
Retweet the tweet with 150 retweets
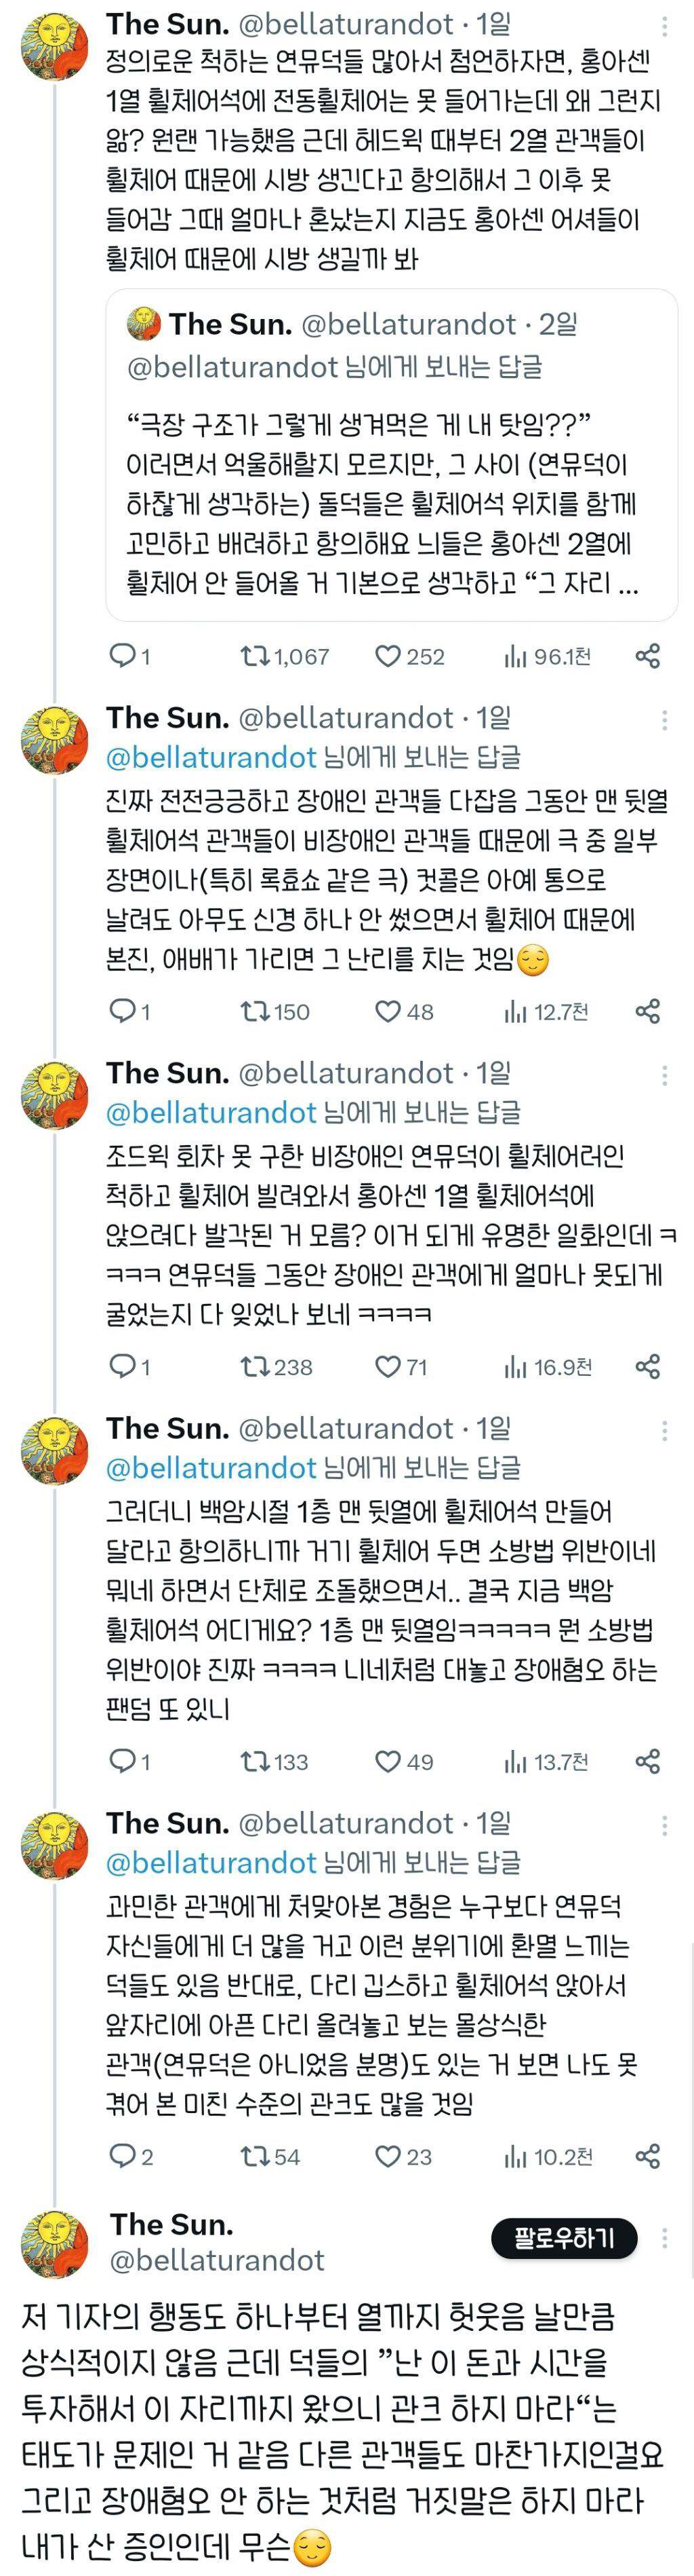click(x=253, y=1011)
